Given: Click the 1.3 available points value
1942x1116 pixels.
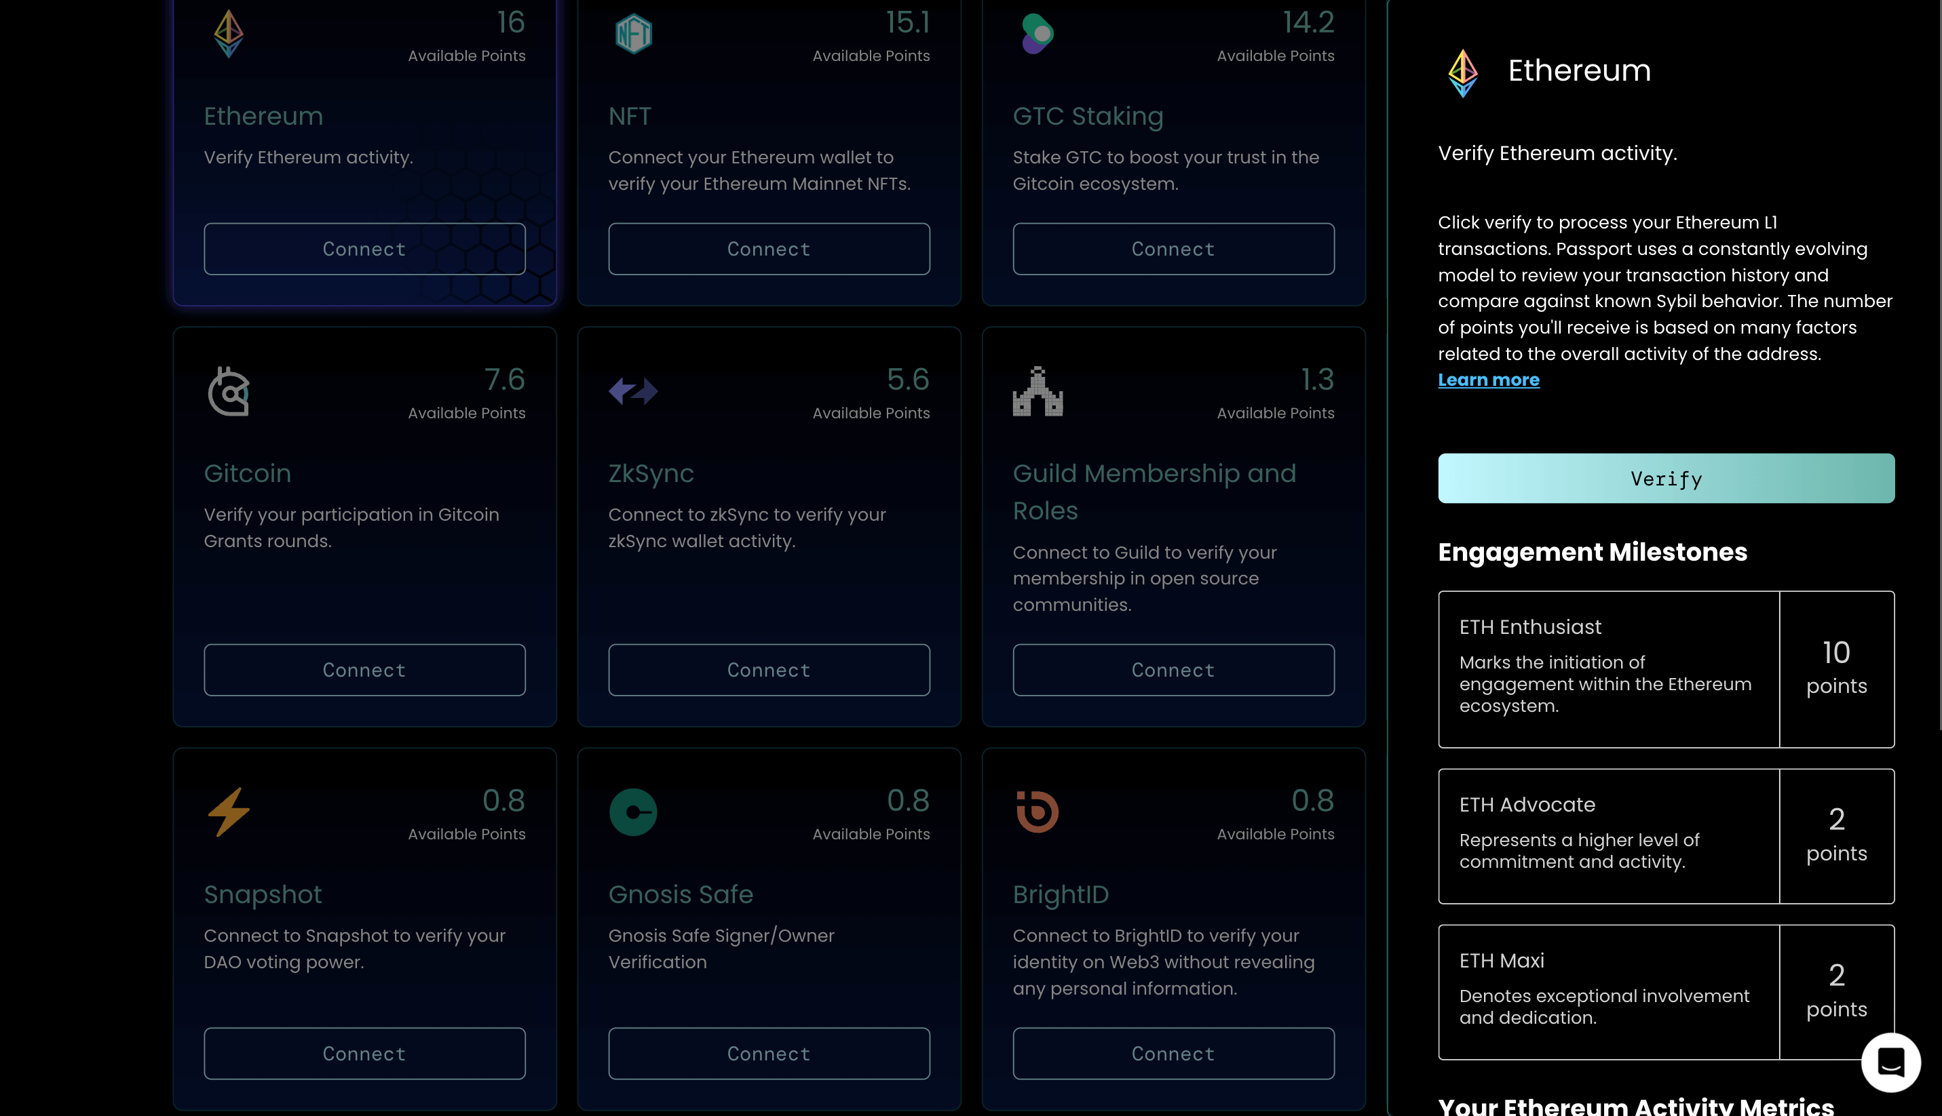Looking at the screenshot, I should [1318, 380].
